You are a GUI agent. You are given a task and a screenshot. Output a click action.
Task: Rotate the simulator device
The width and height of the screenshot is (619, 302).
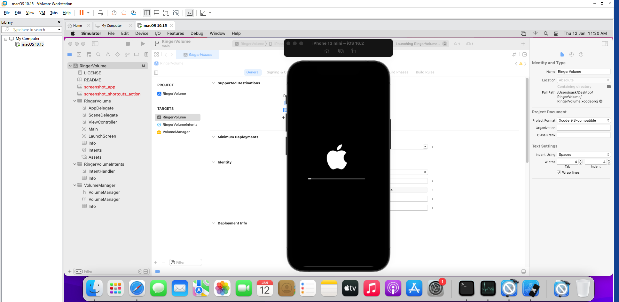tap(353, 51)
